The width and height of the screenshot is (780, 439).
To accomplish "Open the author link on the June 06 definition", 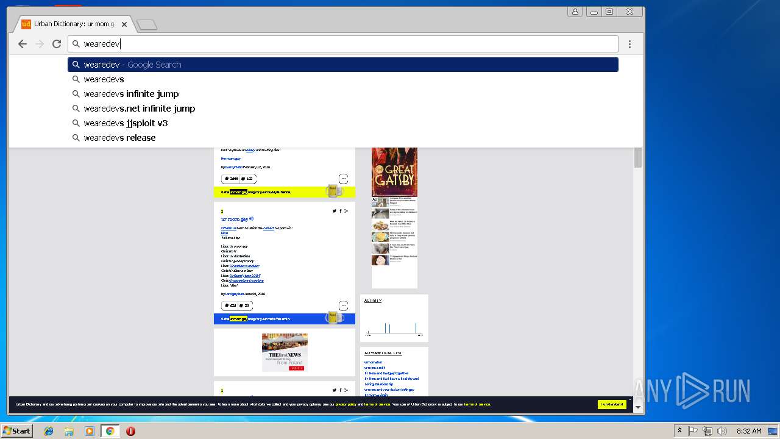I will (235, 294).
